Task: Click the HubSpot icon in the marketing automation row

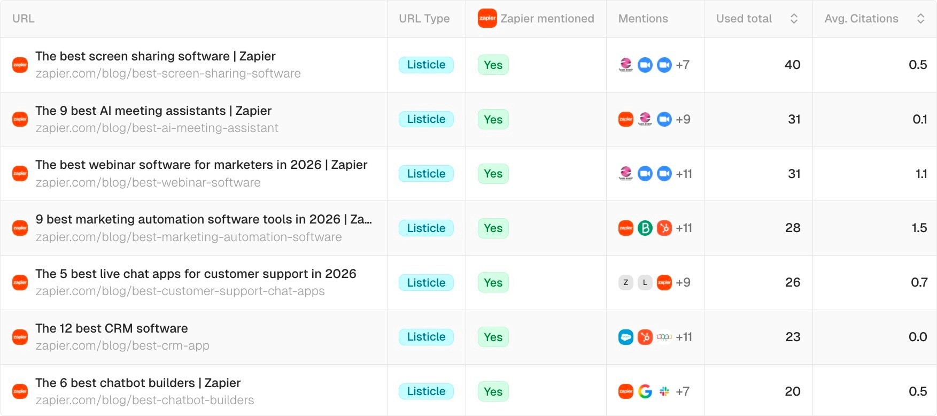Action: click(664, 228)
